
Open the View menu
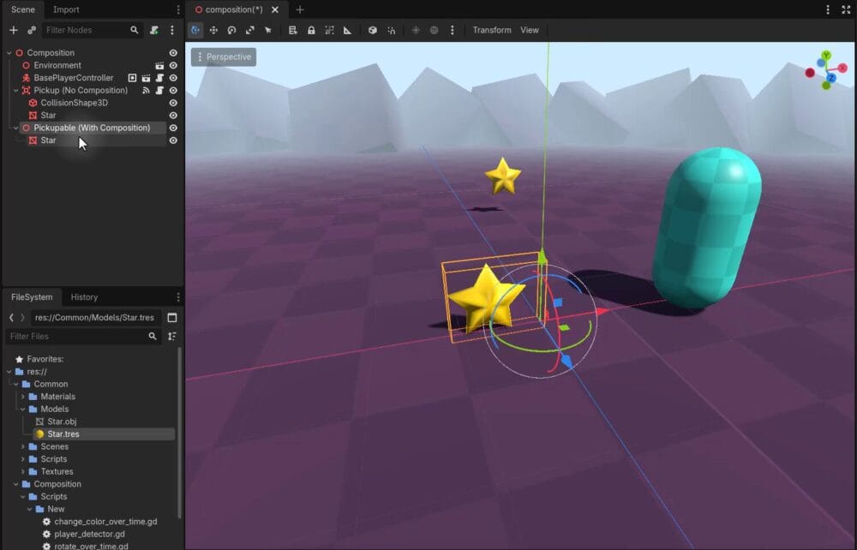[x=529, y=30]
